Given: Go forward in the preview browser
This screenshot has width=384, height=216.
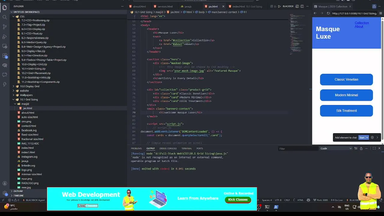Looking at the screenshot, I should pos(322,13).
